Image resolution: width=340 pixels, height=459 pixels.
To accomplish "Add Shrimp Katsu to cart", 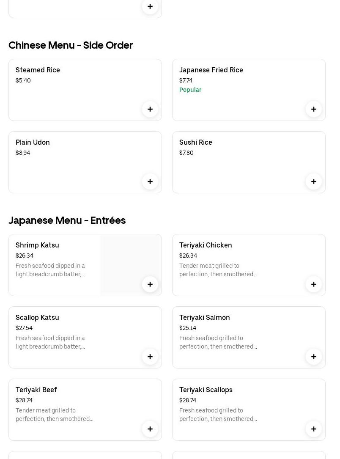I will 150,284.
